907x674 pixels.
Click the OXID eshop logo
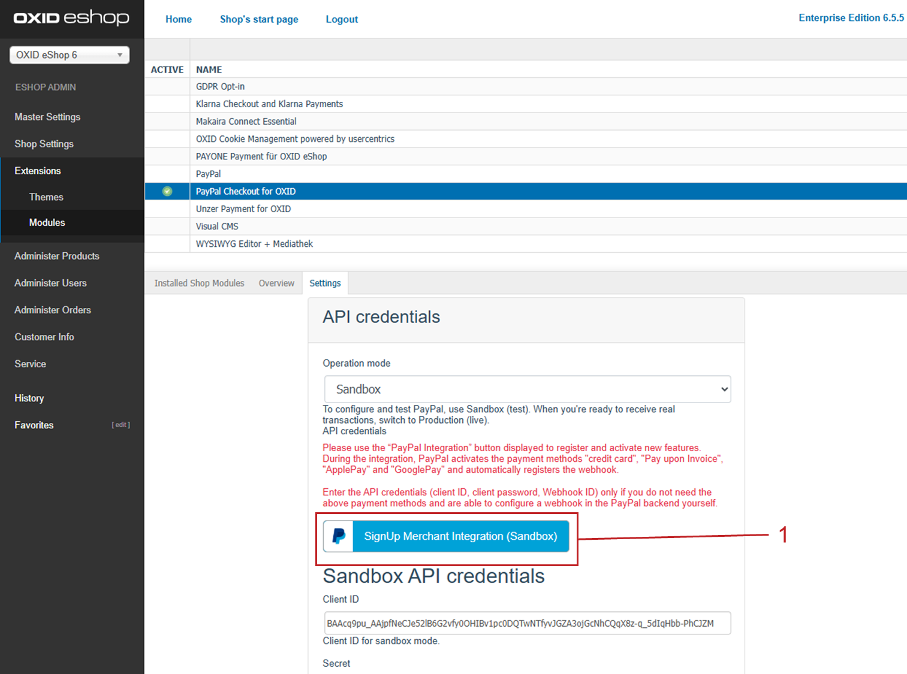71,18
